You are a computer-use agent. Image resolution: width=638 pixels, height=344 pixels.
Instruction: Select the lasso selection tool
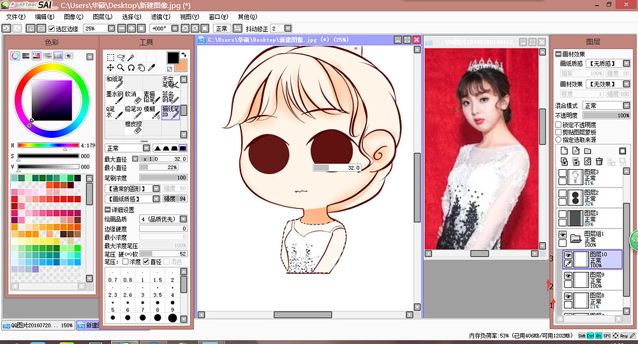tap(121, 57)
